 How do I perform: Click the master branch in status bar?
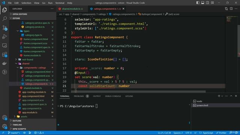14,133
